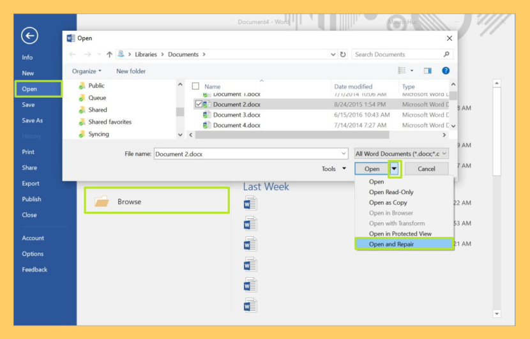Select the Syncing folder in navigation pane
The image size is (530, 339).
click(98, 134)
